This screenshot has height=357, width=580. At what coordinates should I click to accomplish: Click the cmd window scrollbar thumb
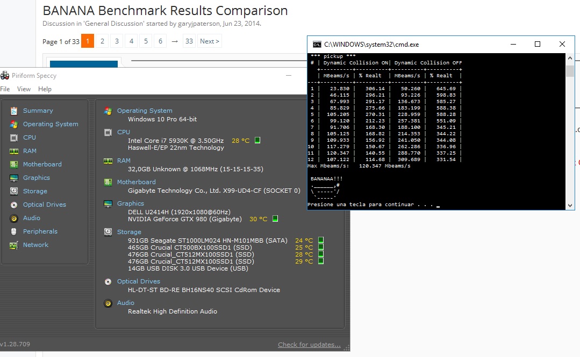[570, 70]
